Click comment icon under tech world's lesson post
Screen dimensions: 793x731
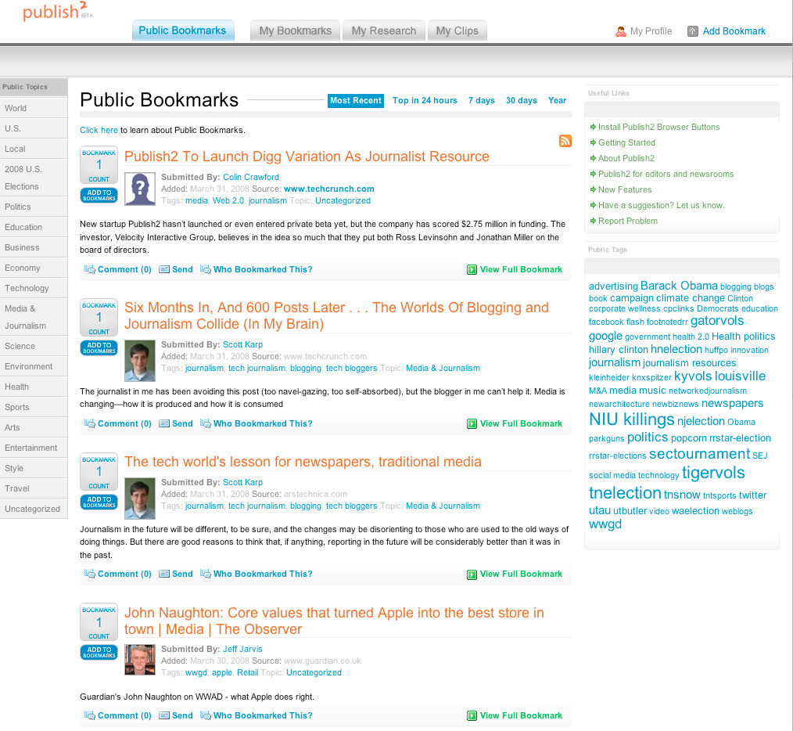(x=89, y=574)
